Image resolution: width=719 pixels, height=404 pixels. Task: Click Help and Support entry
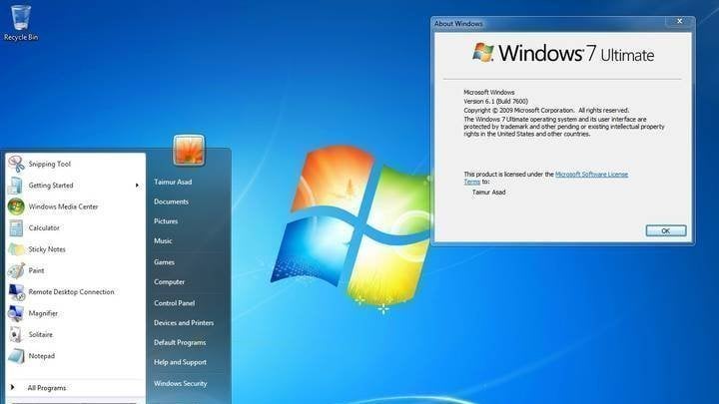pyautogui.click(x=180, y=362)
